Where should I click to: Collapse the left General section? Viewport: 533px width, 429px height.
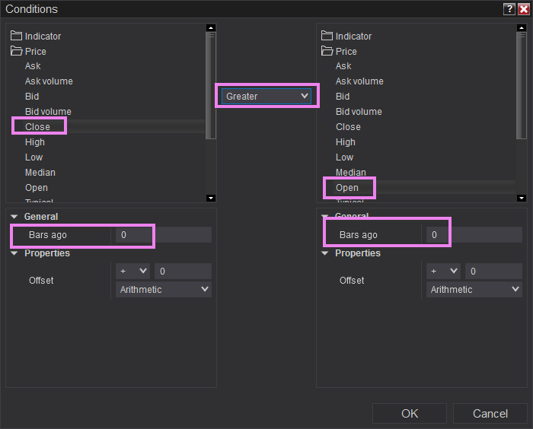pos(15,217)
